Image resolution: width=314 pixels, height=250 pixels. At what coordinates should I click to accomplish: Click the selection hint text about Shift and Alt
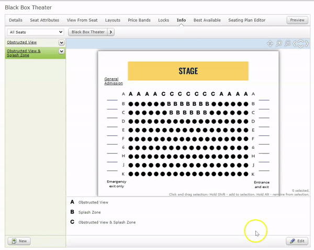click(x=239, y=194)
